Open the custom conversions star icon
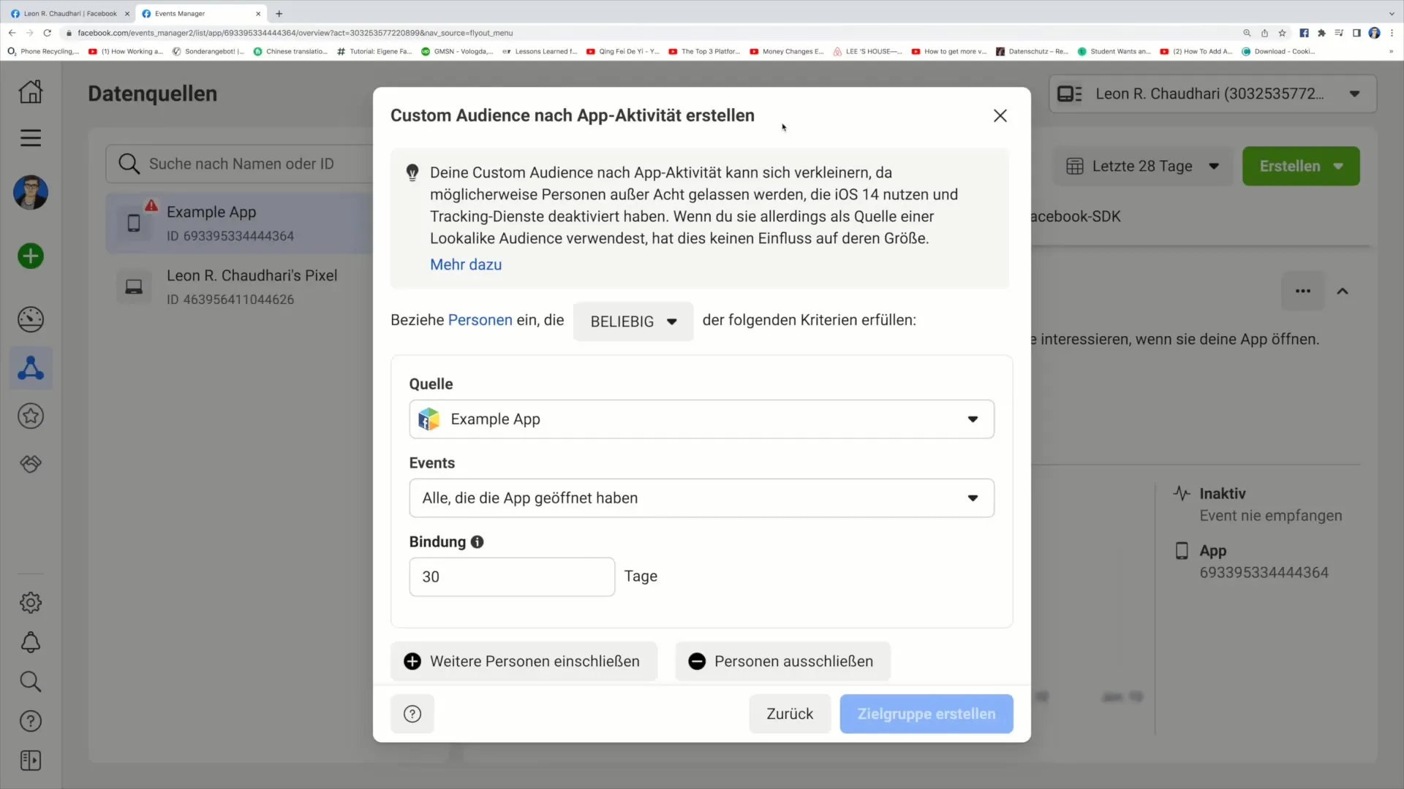The image size is (1404, 789). (x=31, y=416)
